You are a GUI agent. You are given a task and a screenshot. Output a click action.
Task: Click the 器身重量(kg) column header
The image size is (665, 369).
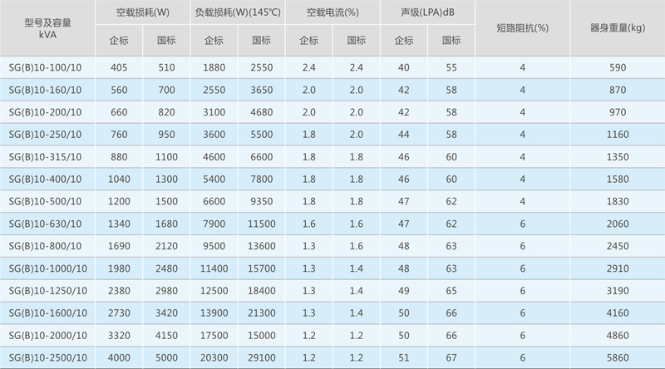click(618, 28)
